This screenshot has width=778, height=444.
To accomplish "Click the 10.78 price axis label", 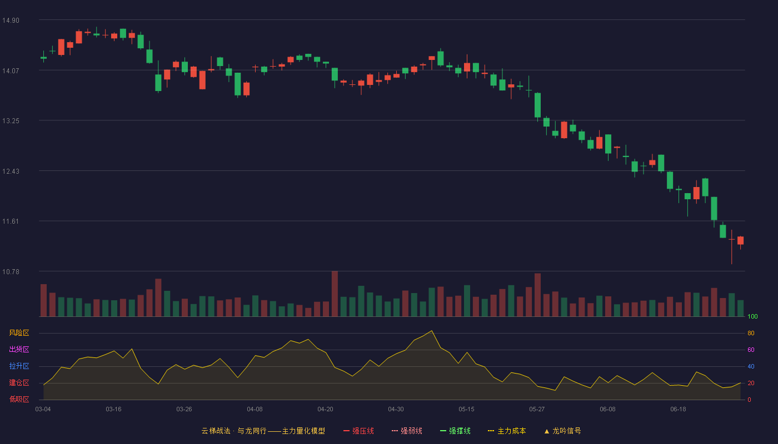I will click(10, 271).
